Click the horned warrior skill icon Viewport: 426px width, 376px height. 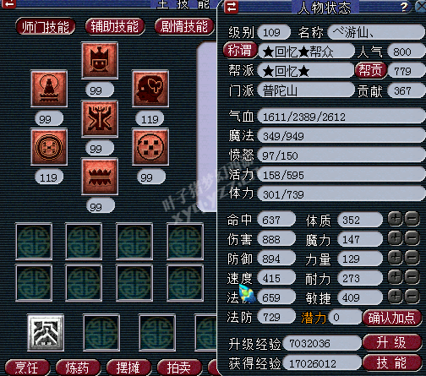tap(100, 119)
